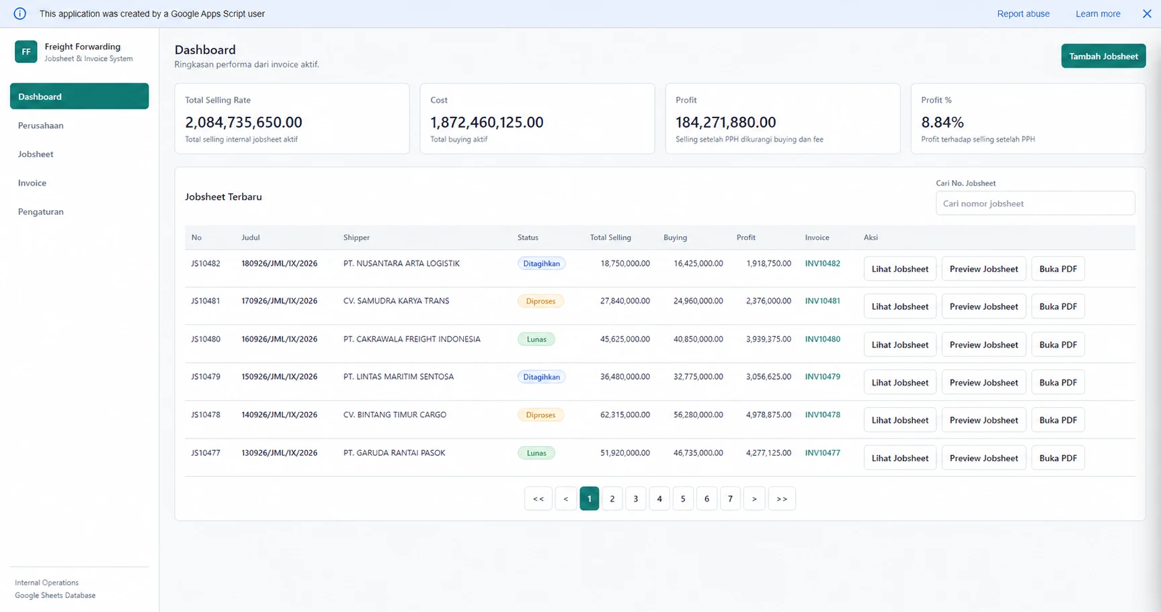The image size is (1161, 612).
Task: Click the FF Freight Forwarding logo icon
Action: pyautogui.click(x=26, y=52)
